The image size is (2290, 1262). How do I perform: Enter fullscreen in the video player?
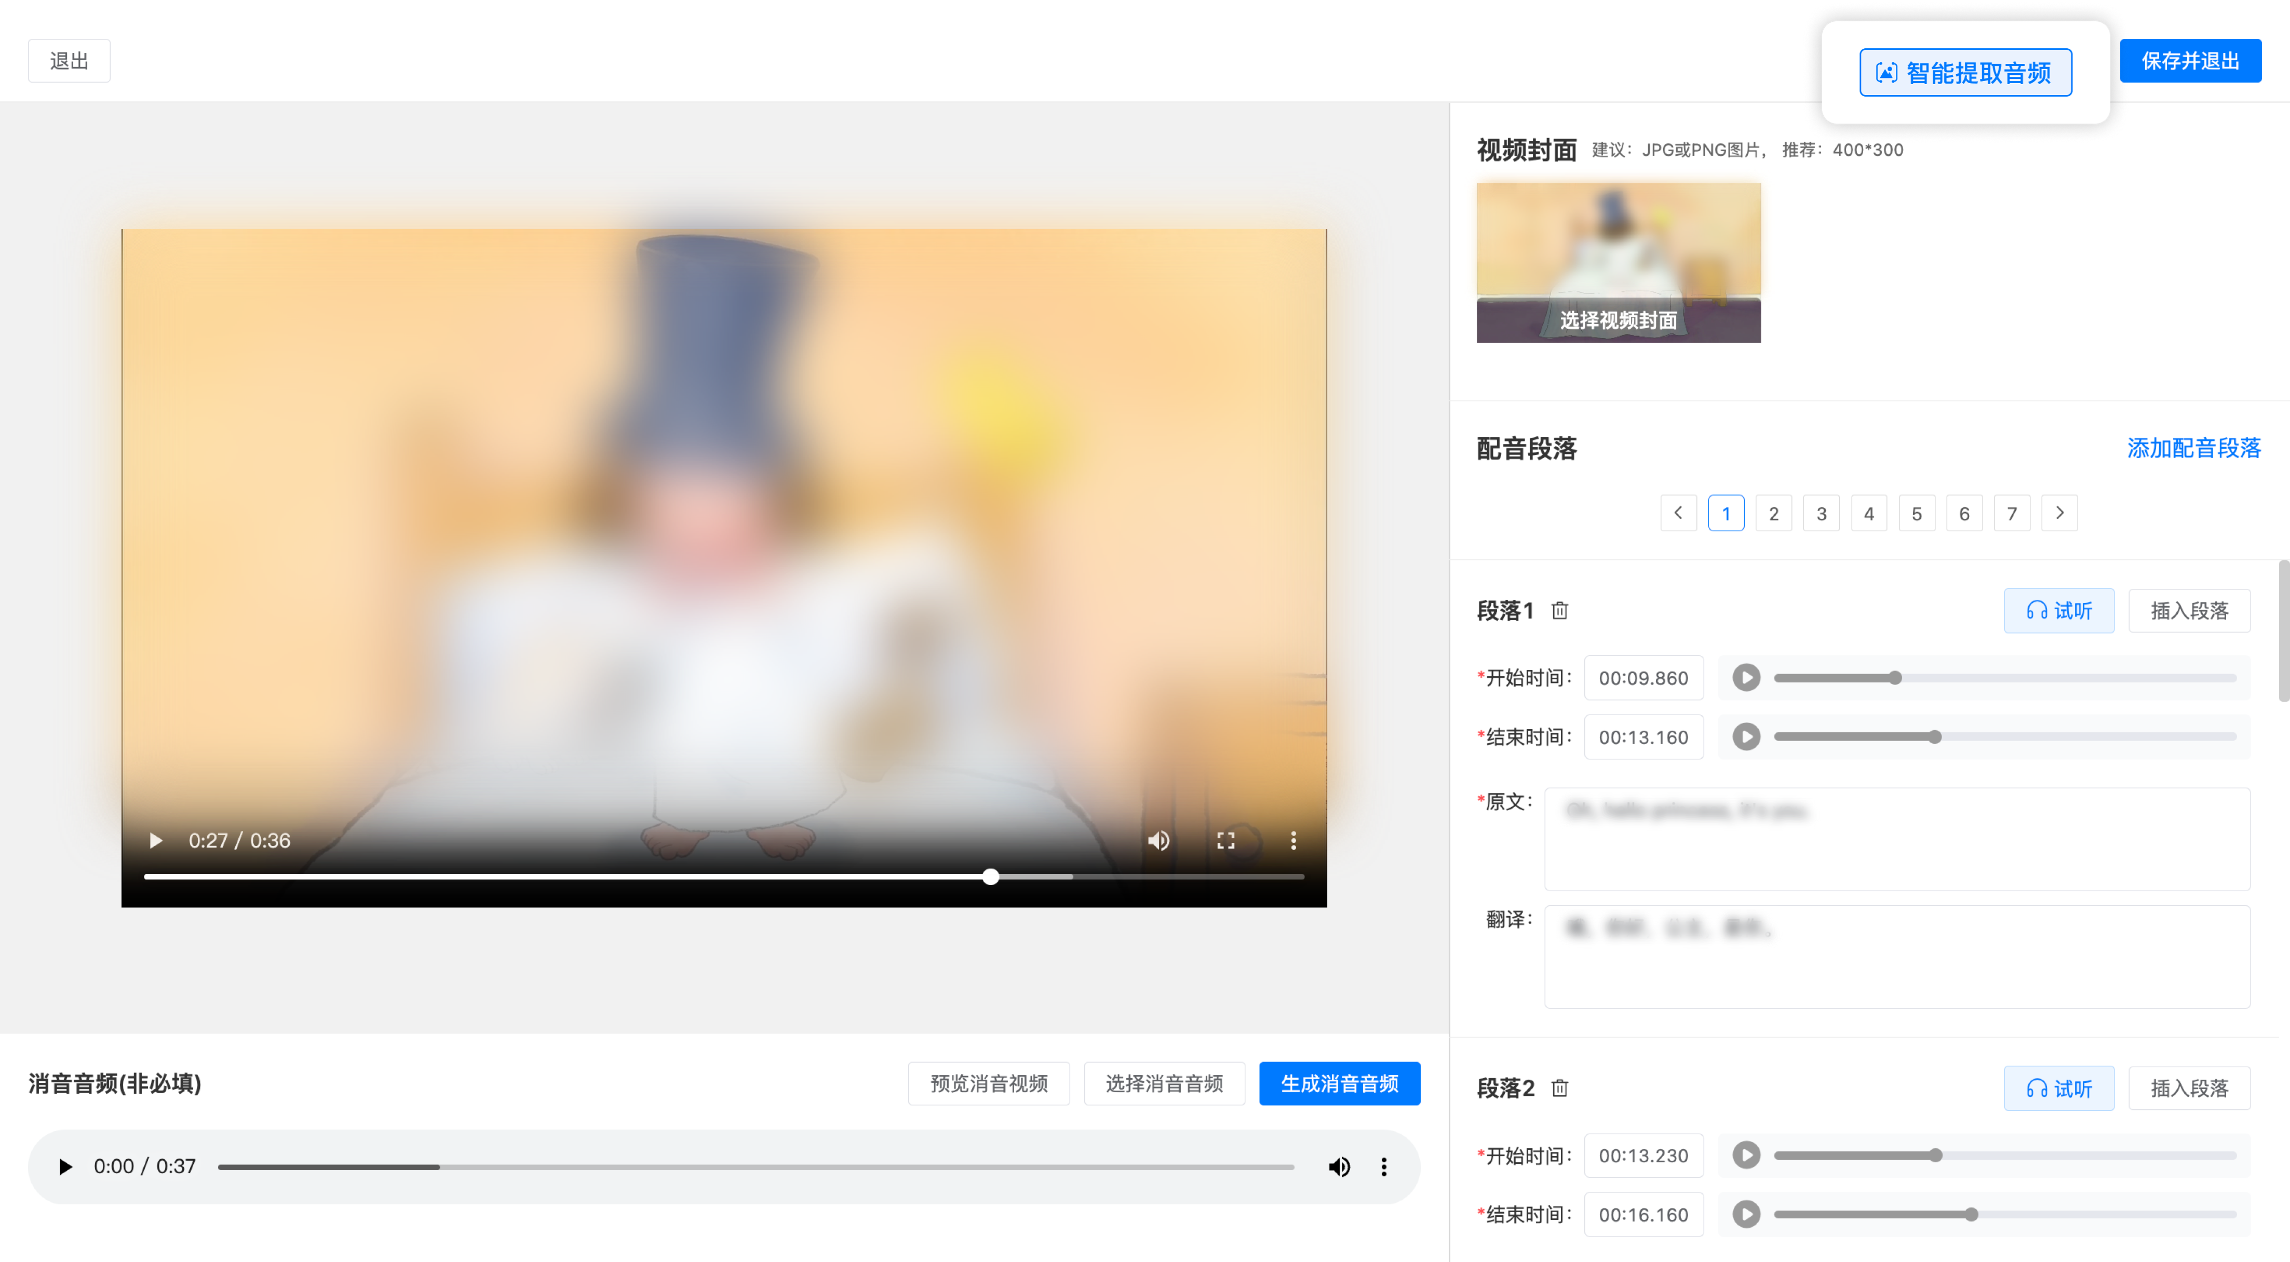point(1226,840)
